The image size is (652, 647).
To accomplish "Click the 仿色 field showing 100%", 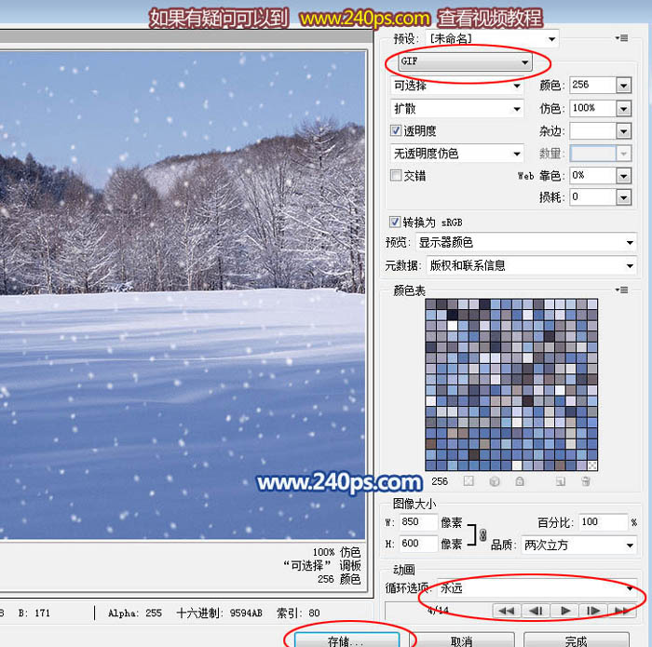I will [592, 109].
